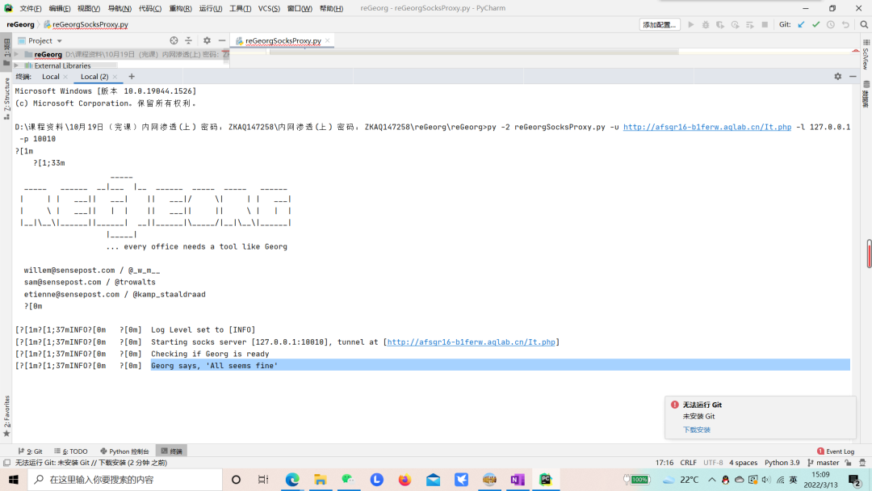Open the Favorites side tool window
The width and height of the screenshot is (872, 491).
point(6,416)
